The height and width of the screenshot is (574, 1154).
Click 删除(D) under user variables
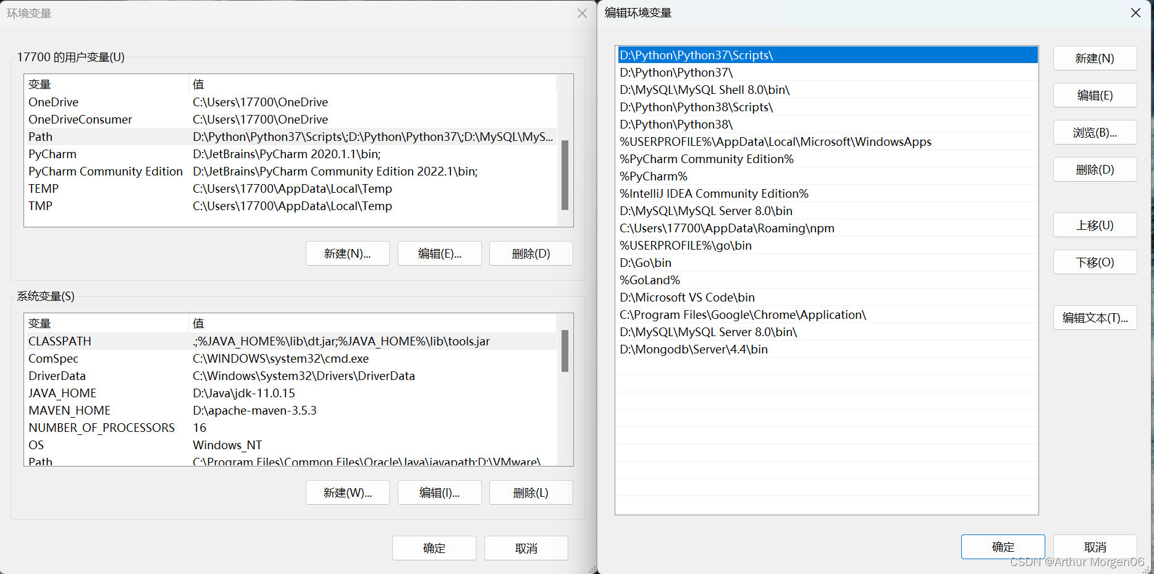531,253
